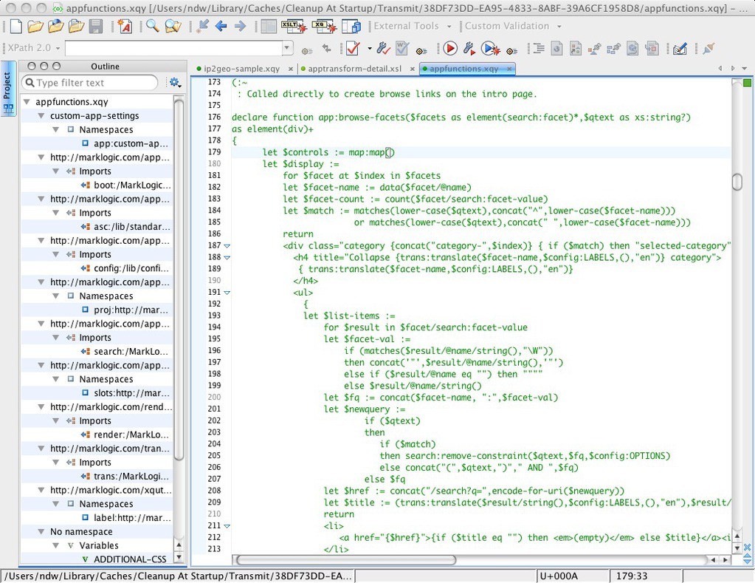Click the editor vertical scrollbar thumb

tap(737, 182)
